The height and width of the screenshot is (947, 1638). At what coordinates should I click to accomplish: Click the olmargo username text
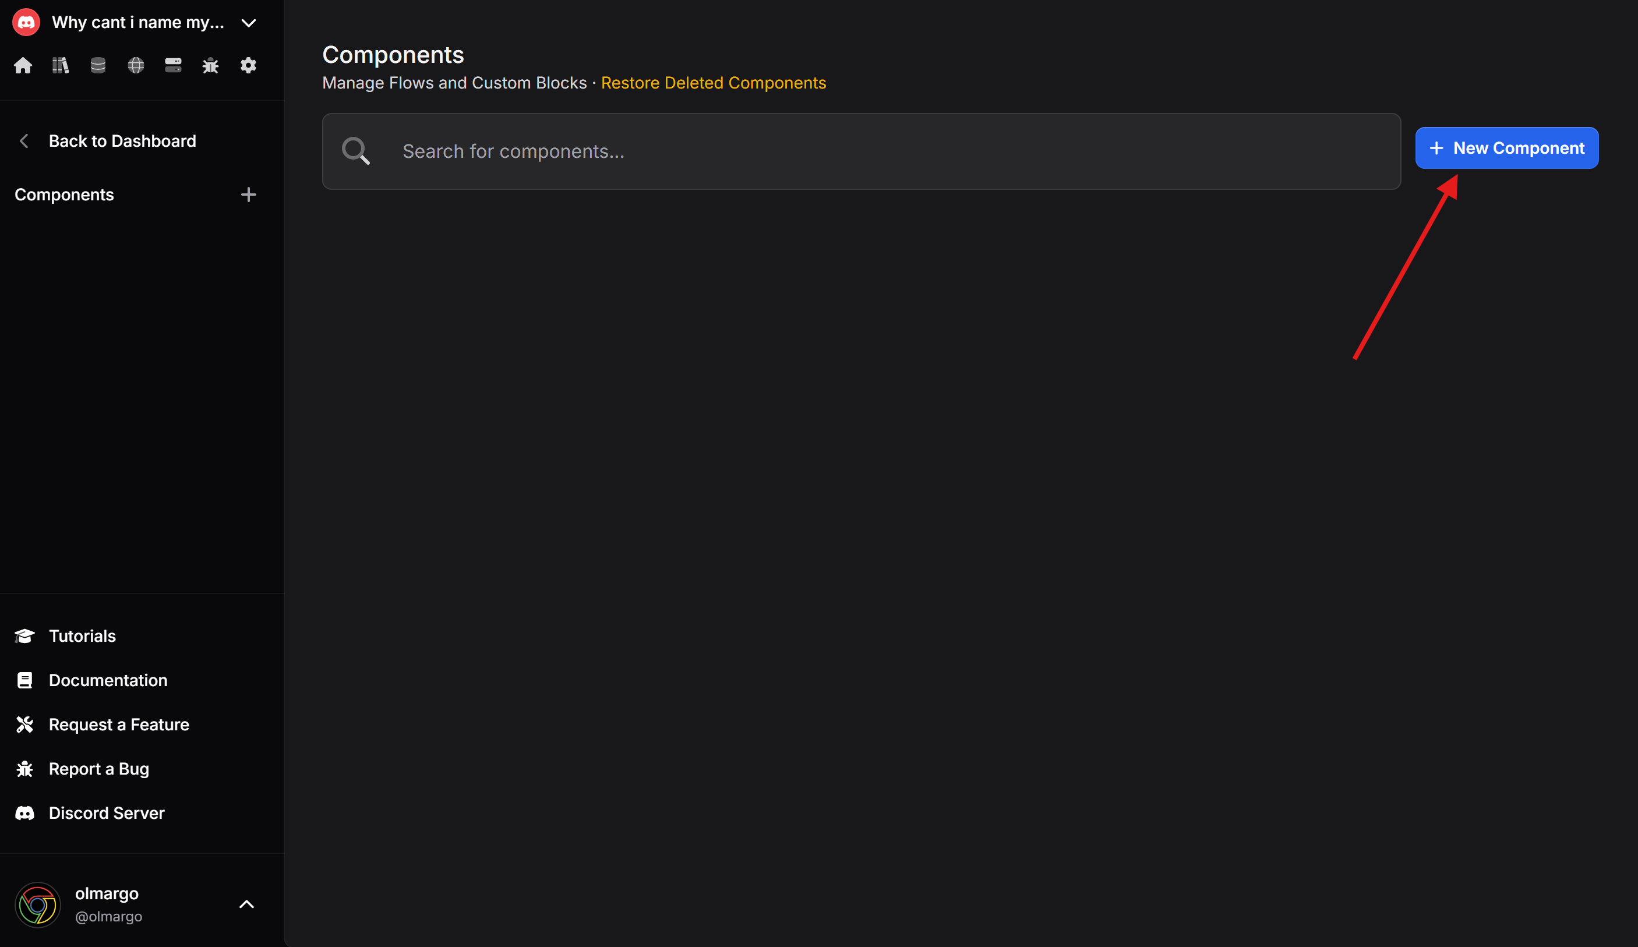tap(107, 893)
